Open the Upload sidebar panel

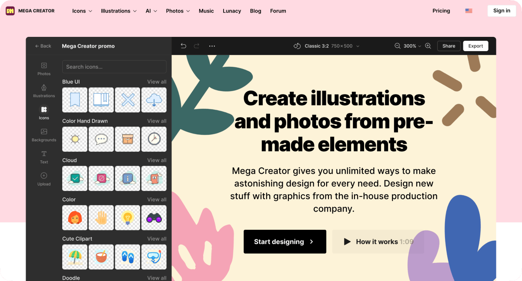pos(44,179)
